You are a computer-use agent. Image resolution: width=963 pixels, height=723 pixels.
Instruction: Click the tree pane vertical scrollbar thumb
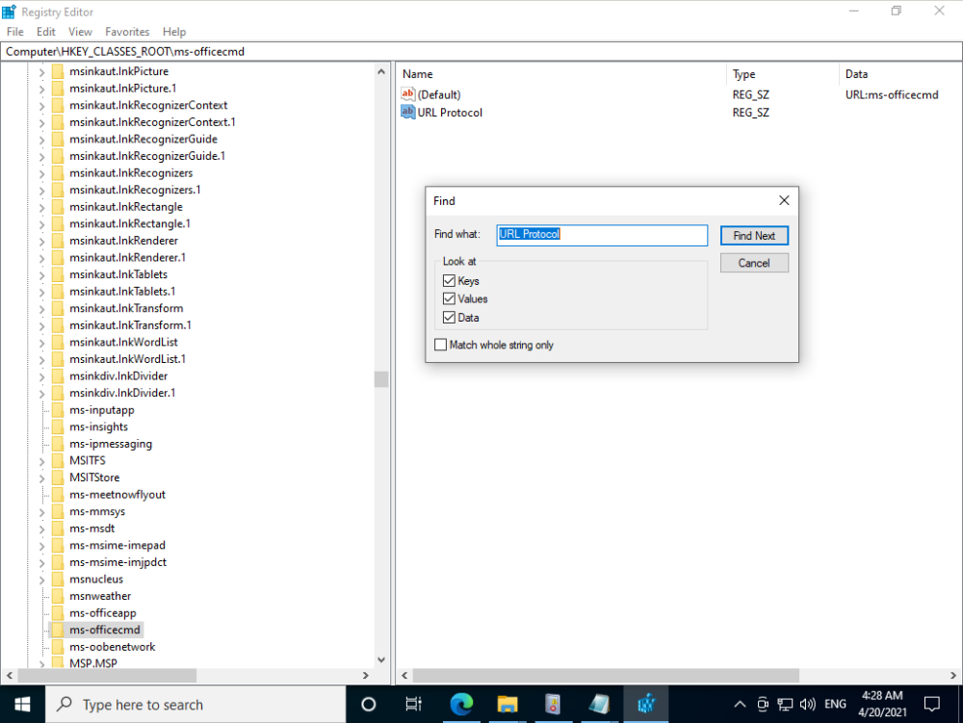coord(381,379)
